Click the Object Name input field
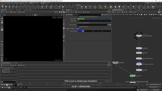This screenshot has width=162, height=91. [94, 21]
